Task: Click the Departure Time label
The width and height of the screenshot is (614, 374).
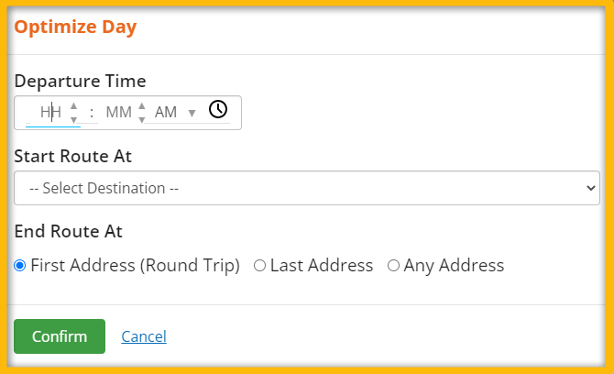Action: coord(80,81)
